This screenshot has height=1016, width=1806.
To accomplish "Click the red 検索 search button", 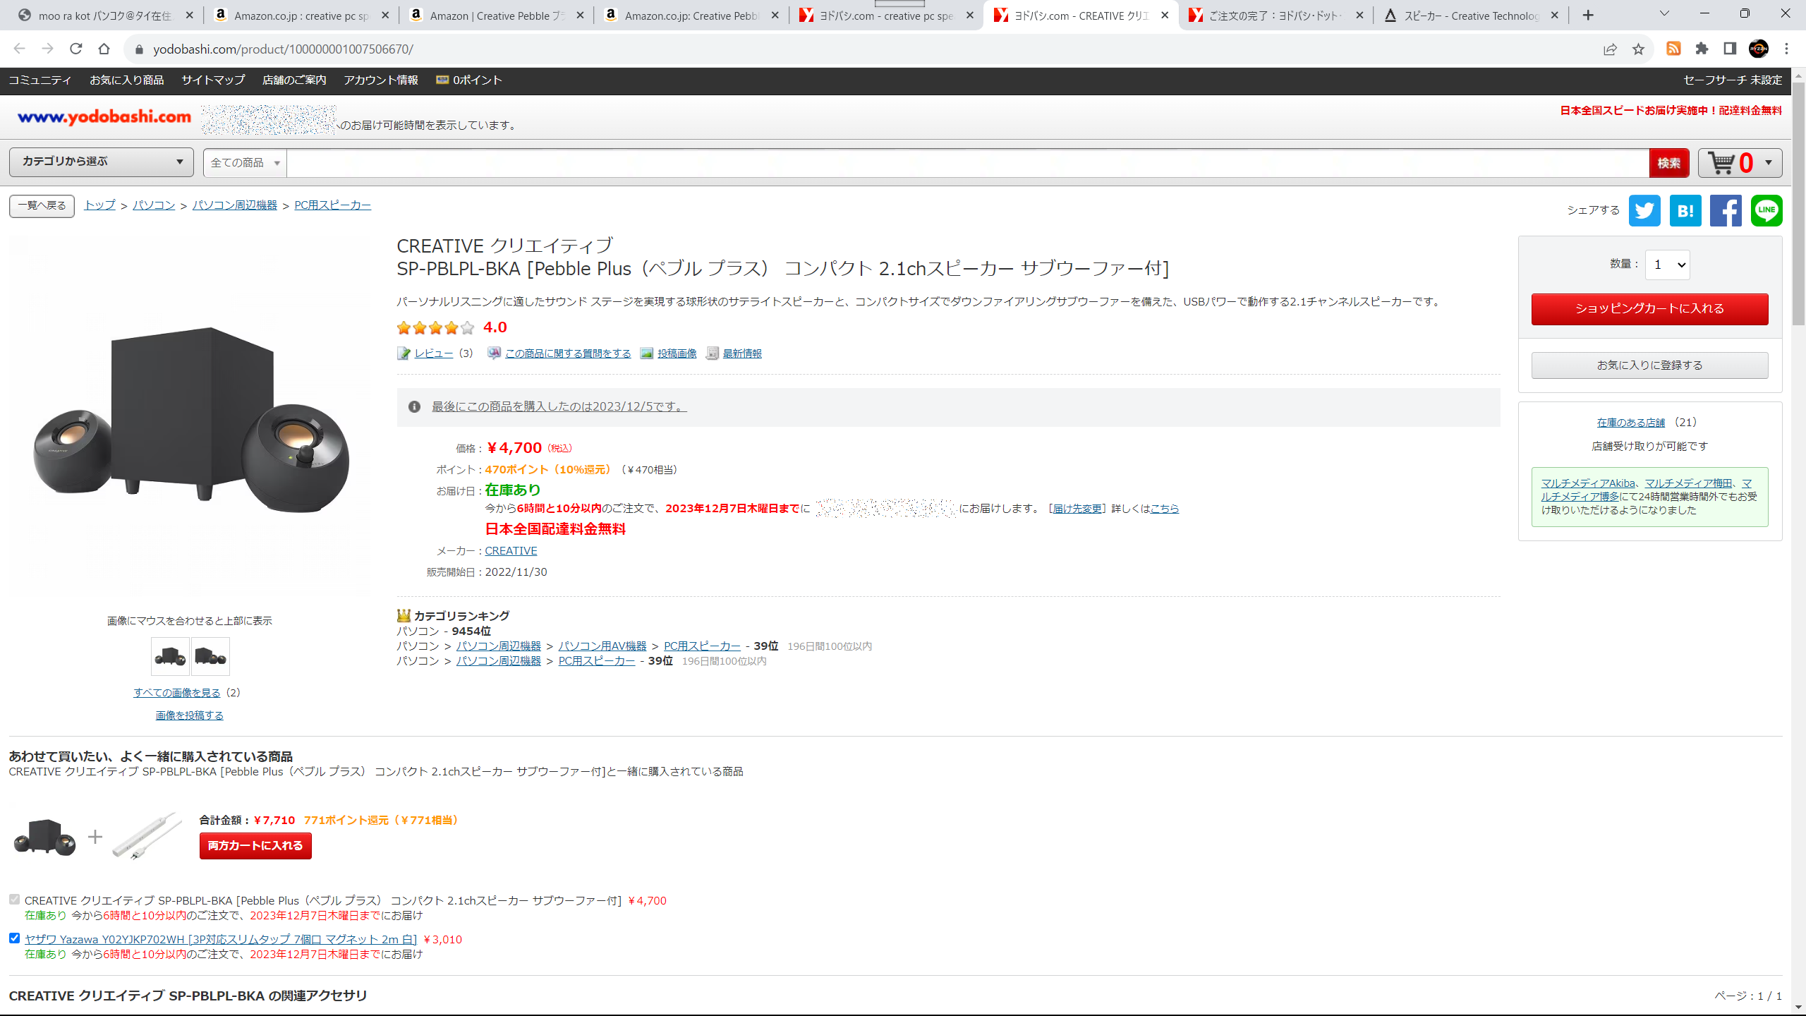I will pos(1668,163).
